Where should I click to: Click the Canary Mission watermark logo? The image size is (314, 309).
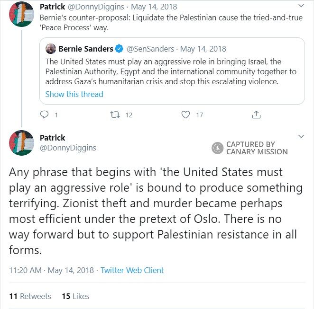pos(217,148)
